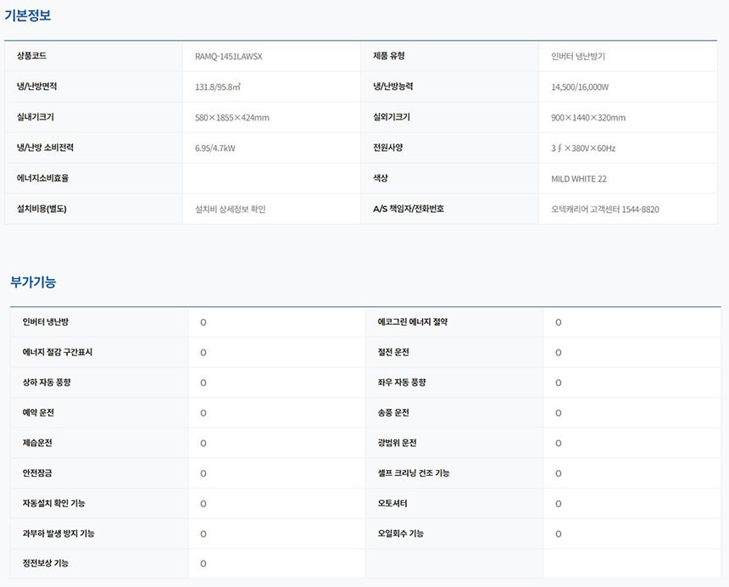Click the 14,500/16,000W capacity value
The height and width of the screenshot is (587, 729).
[x=580, y=87]
